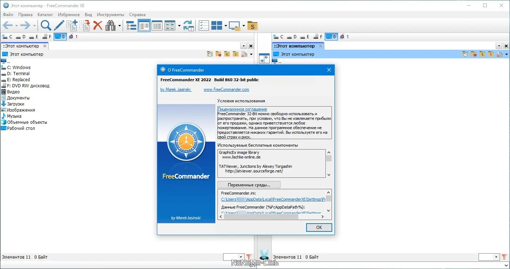
Task: Click the Переменные среды... button
Action: 249,185
